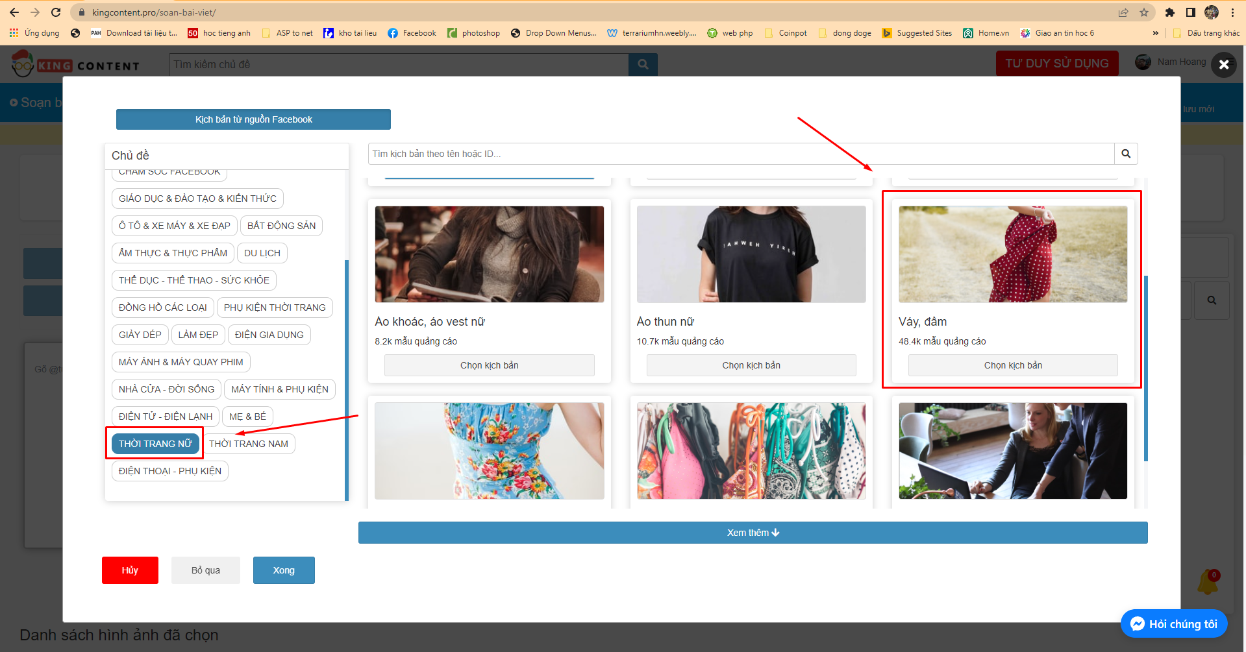Image resolution: width=1246 pixels, height=652 pixels.
Task: Click the TƯ DUY SỬ DỤNG button
Action: pyautogui.click(x=1057, y=64)
